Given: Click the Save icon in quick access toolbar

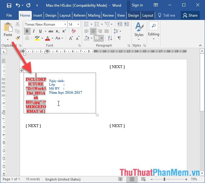Looking at the screenshot, I should (9, 5).
